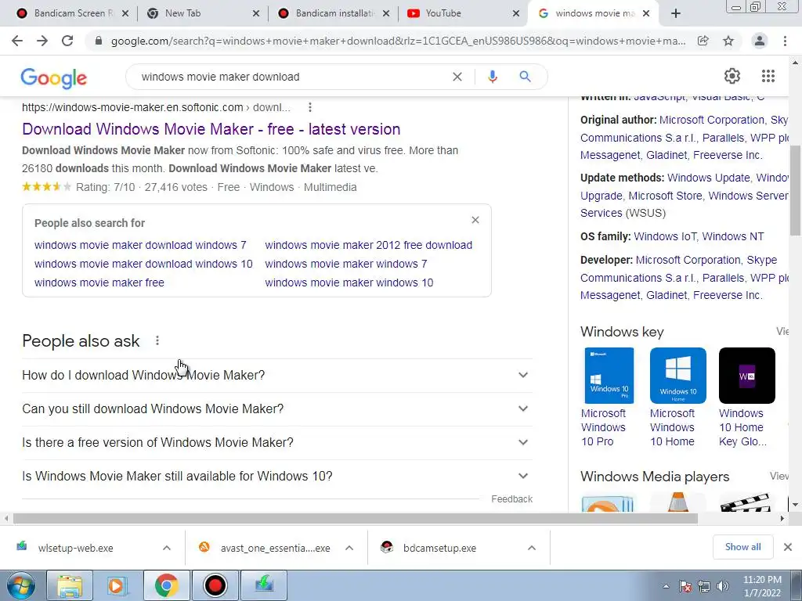
Task: Show hidden tray icons arrow
Action: point(666,586)
